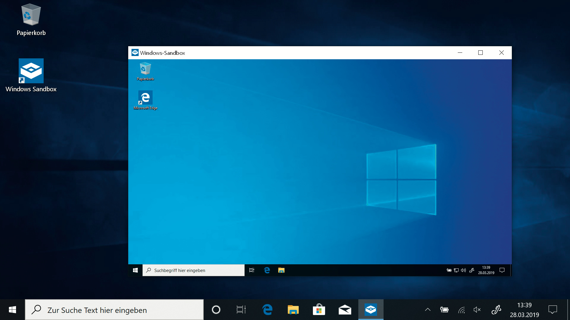The image size is (570, 320).
Task: Click the Sandbox volume speaker icon
Action: point(463,270)
